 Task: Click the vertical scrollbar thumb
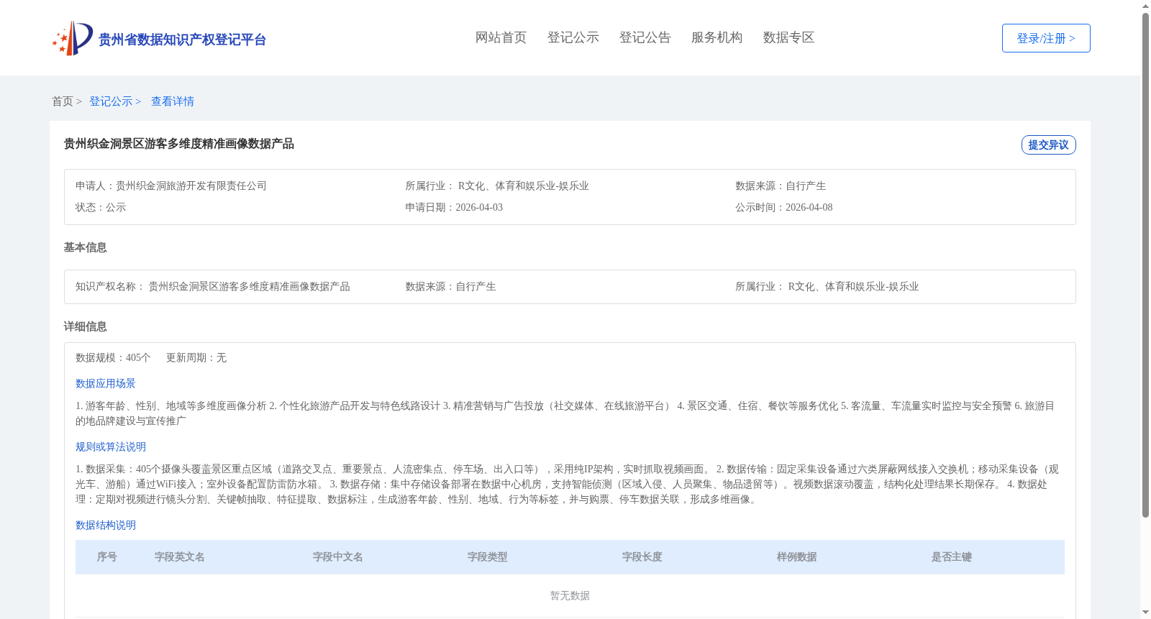1146,265
